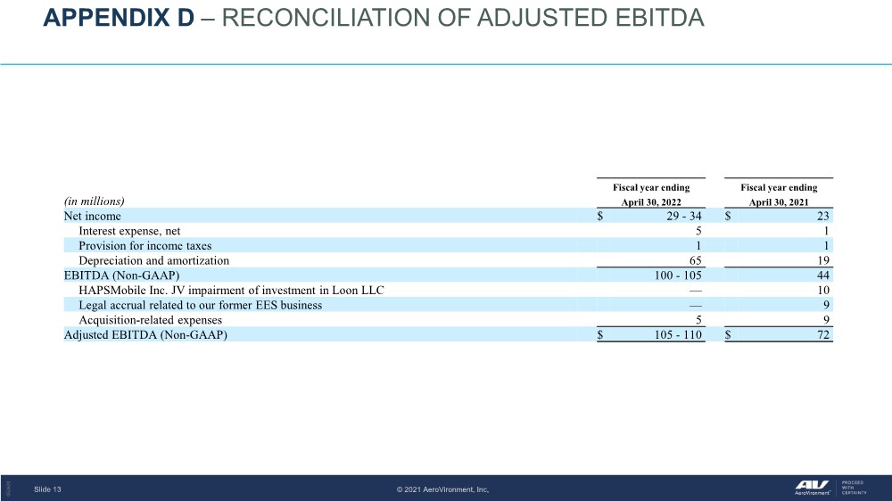Image resolution: width=892 pixels, height=501 pixels.
Task: Click the Net income row label
Action: (x=92, y=216)
